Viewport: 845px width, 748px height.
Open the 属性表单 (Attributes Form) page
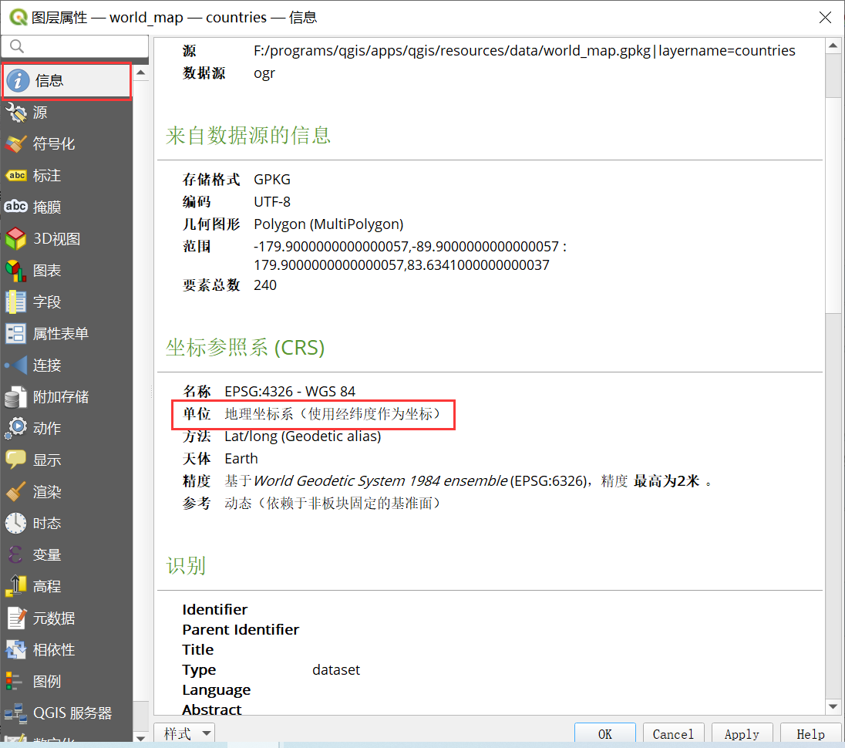[67, 334]
